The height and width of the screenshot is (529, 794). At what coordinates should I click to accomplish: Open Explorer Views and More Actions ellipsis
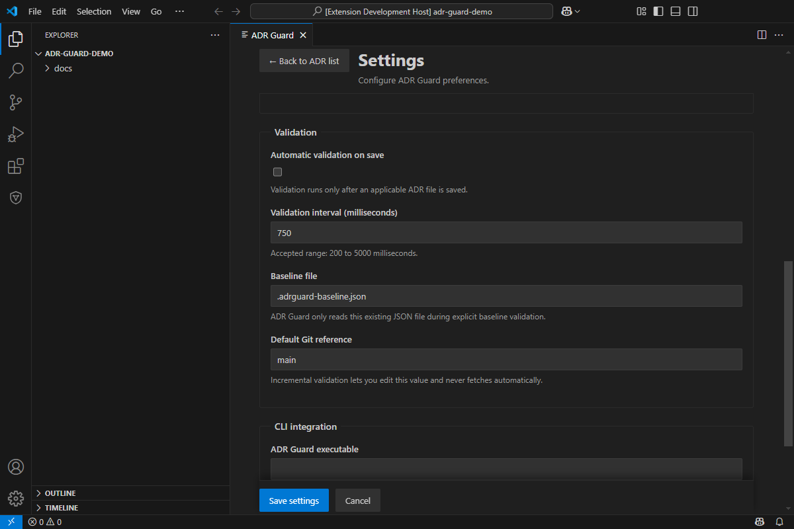215,35
